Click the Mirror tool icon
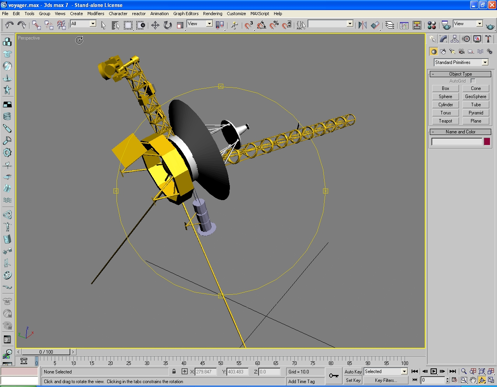 362,25
